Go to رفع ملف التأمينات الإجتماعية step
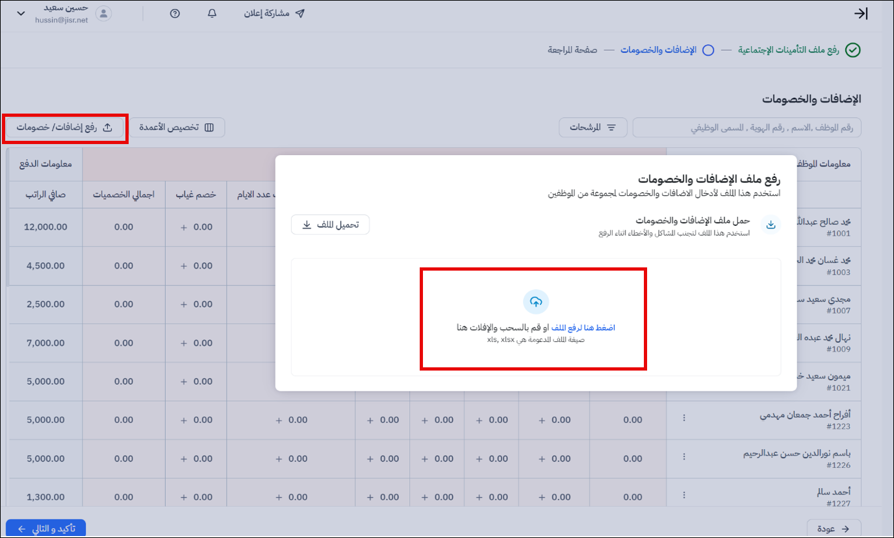Viewport: 894px width, 538px height. [x=798, y=50]
